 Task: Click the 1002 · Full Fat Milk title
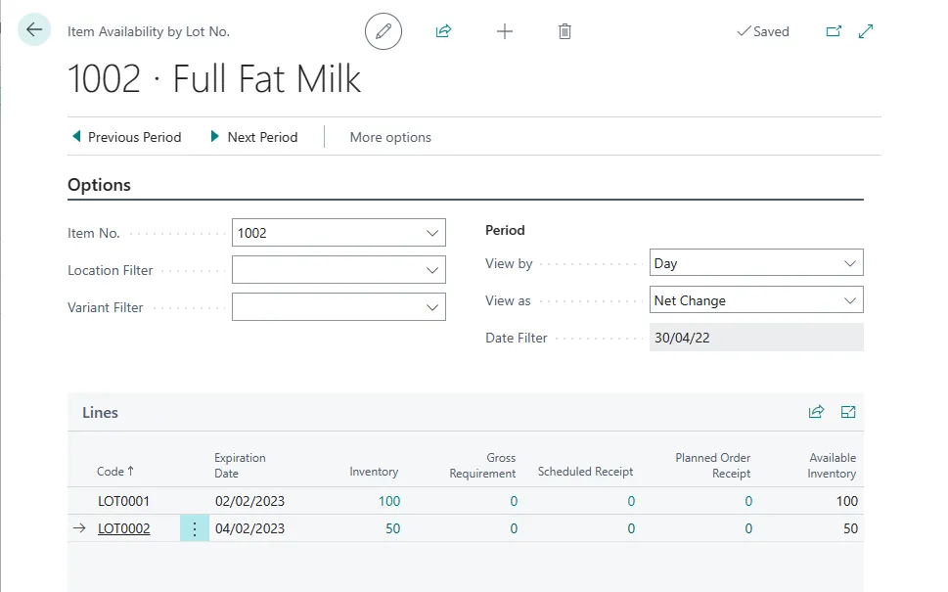click(x=214, y=78)
